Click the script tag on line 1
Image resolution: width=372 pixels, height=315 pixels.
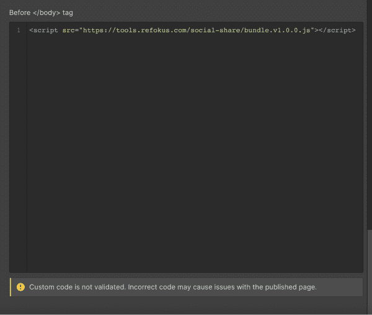(192, 30)
